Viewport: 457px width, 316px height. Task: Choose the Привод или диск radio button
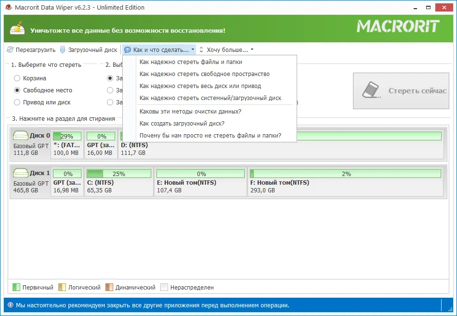click(x=17, y=102)
